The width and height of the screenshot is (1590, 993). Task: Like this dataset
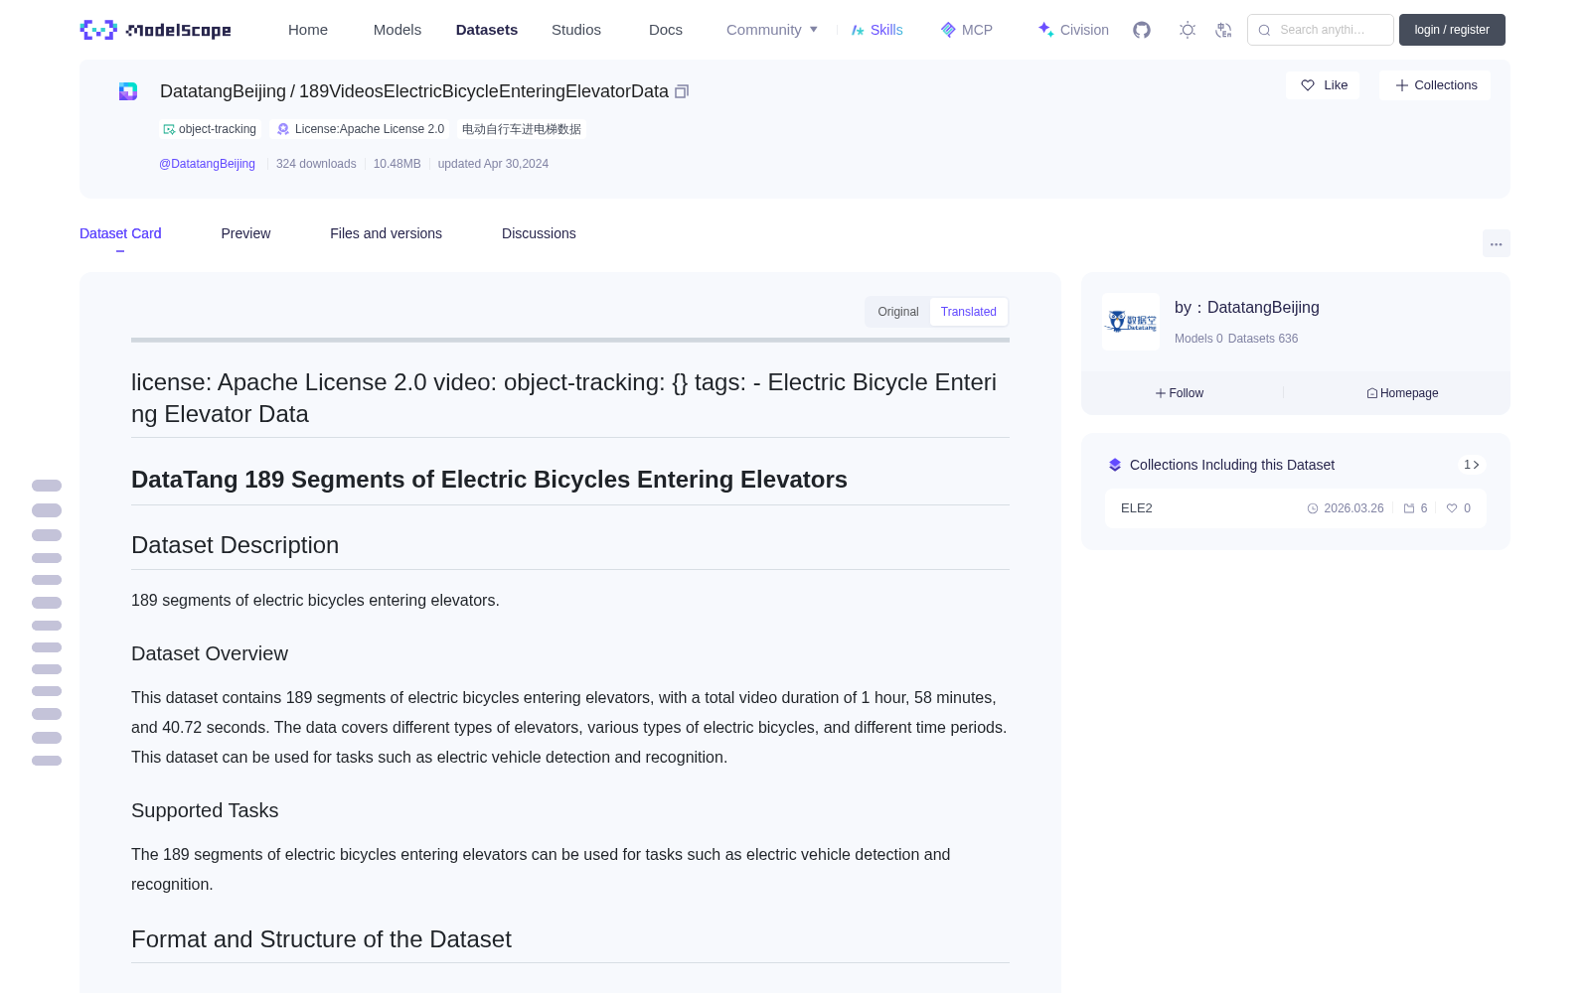[1324, 85]
